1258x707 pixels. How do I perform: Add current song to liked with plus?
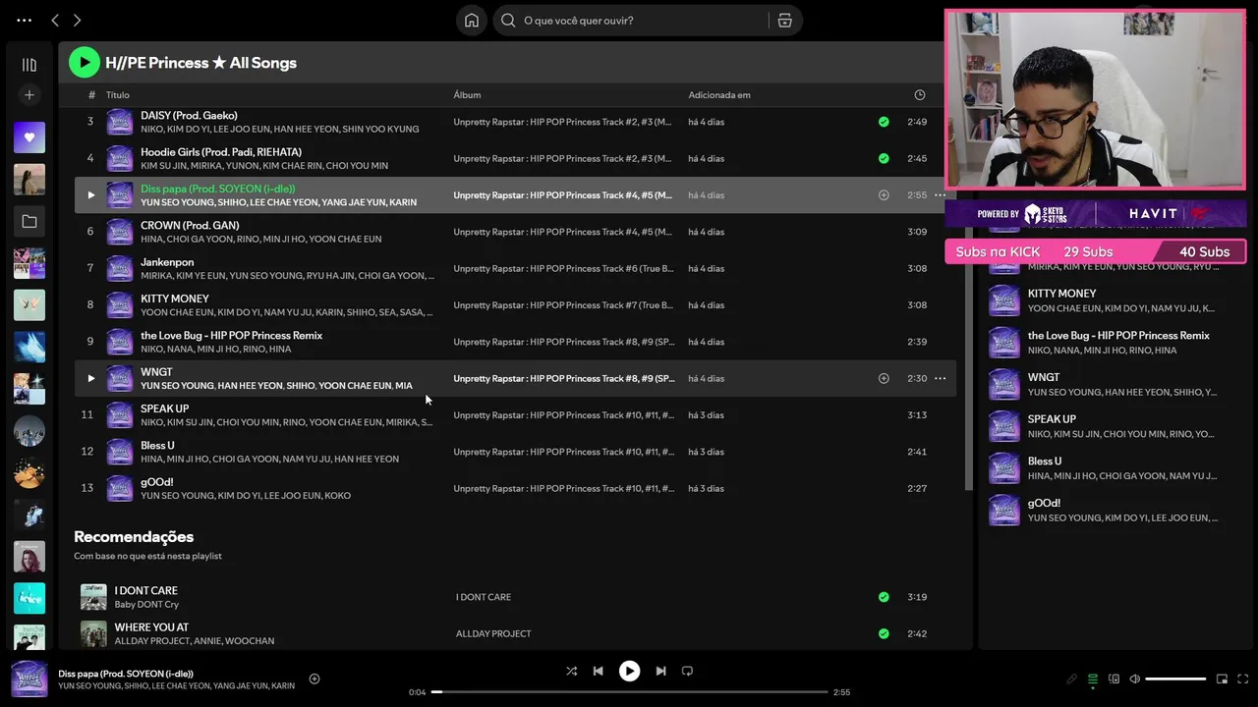click(x=314, y=679)
